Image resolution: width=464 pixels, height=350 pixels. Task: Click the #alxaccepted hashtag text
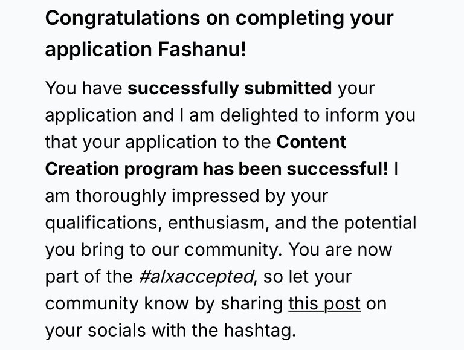pos(196,277)
